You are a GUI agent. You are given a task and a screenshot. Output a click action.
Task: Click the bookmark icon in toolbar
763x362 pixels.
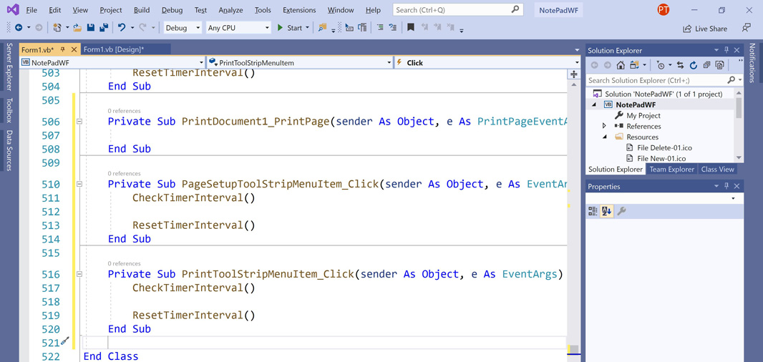[x=411, y=28]
